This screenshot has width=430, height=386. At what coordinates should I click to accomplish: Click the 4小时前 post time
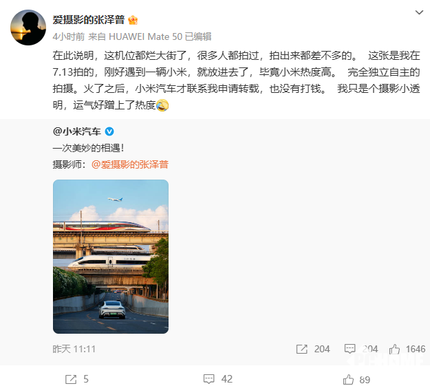coord(69,36)
